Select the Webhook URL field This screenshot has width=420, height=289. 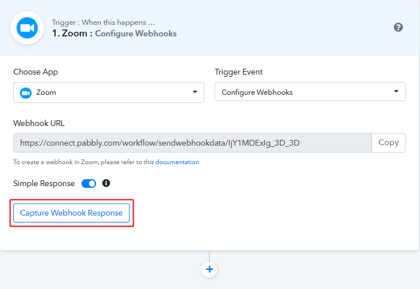pyautogui.click(x=193, y=143)
